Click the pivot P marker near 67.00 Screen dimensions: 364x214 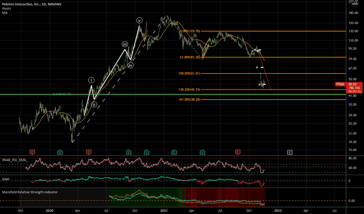tap(257, 68)
